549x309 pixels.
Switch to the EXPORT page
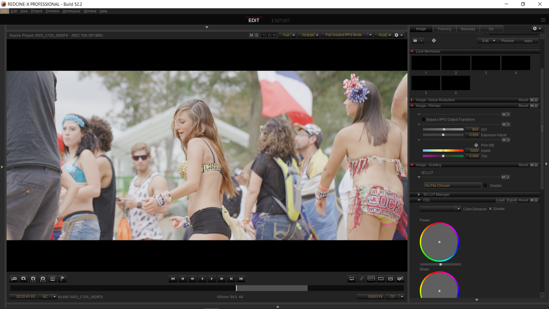coord(281,21)
